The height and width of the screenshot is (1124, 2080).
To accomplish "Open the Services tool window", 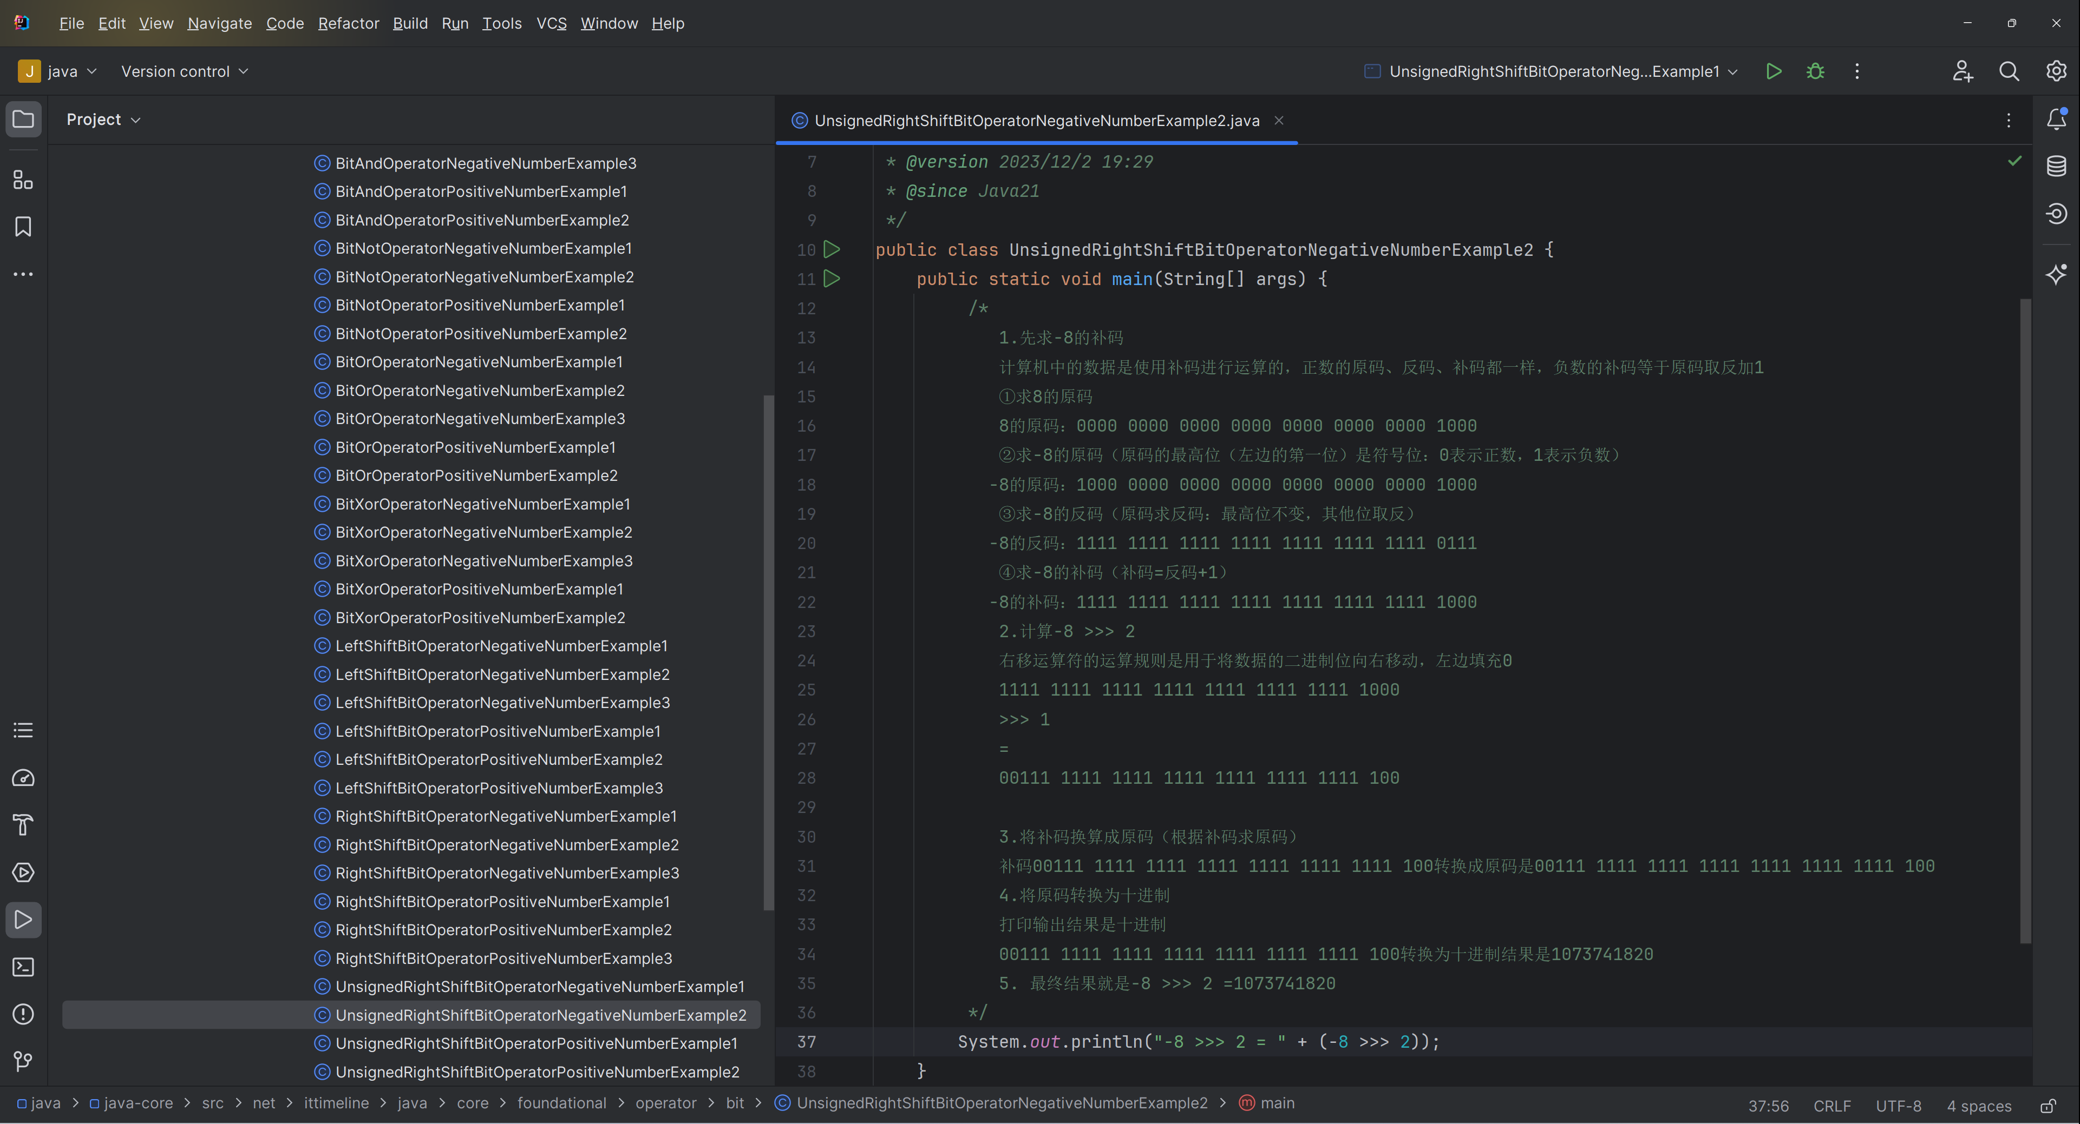I will [23, 872].
